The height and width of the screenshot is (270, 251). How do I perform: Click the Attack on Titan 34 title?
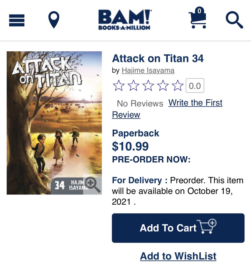tap(158, 59)
